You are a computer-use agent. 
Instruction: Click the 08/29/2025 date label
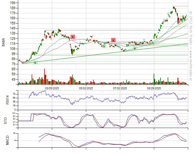154,88
